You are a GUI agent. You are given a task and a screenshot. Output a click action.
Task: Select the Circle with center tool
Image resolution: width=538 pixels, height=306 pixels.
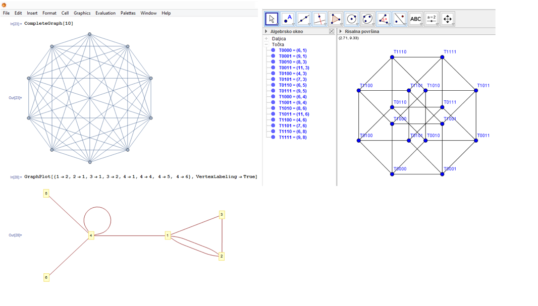[x=352, y=19]
